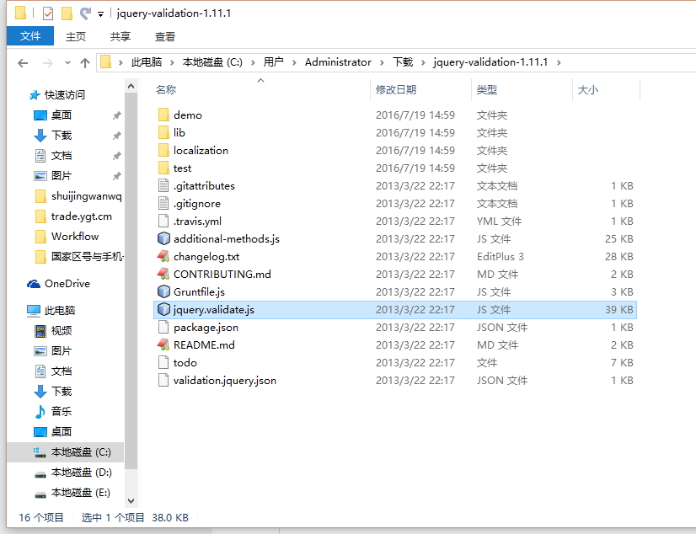696x534 pixels.
Task: Go back with the back arrow
Action: pyautogui.click(x=23, y=63)
